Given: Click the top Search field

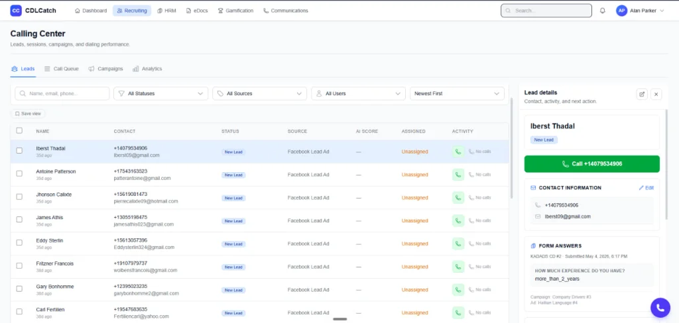Looking at the screenshot, I should coord(546,11).
